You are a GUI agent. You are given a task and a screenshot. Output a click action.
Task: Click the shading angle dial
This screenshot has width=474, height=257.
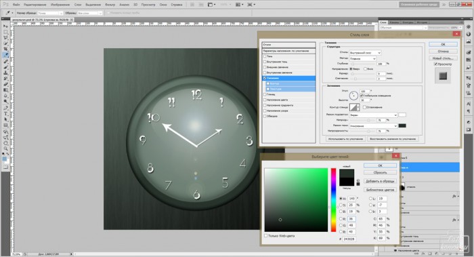[353, 96]
